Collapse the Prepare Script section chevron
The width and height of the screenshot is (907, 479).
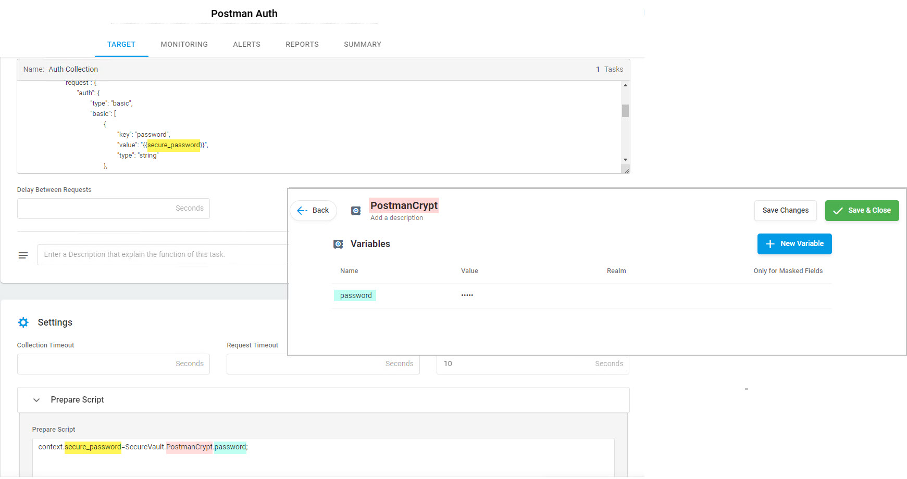click(x=36, y=400)
